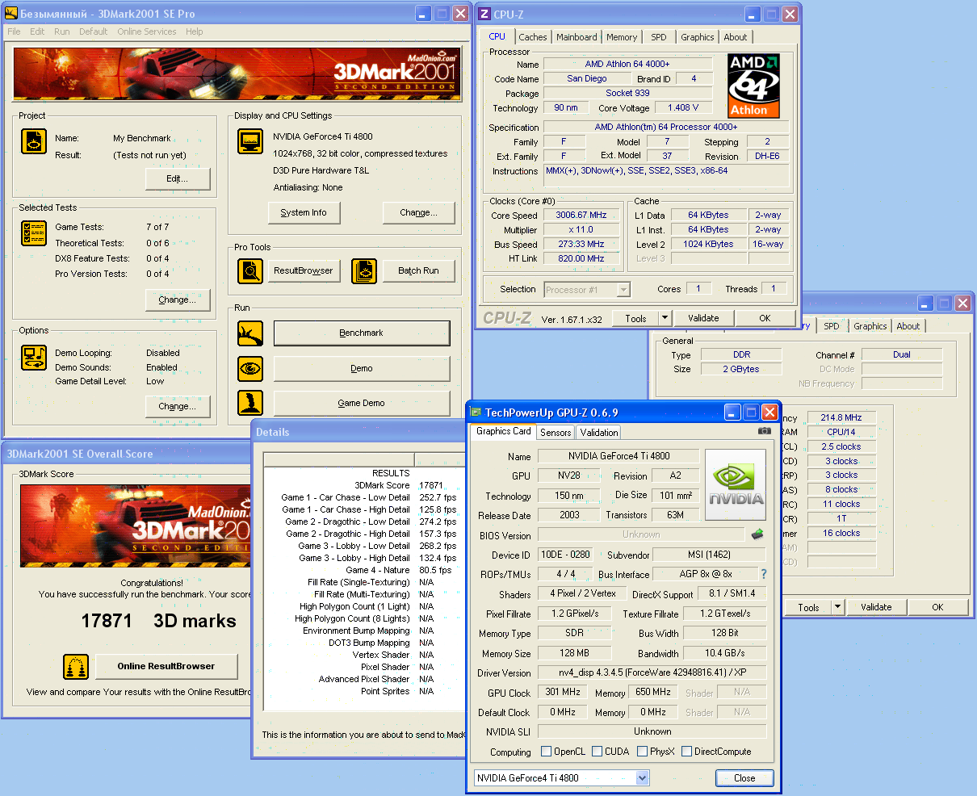Click the Online ResultBrowser button
The width and height of the screenshot is (977, 796).
tap(166, 666)
